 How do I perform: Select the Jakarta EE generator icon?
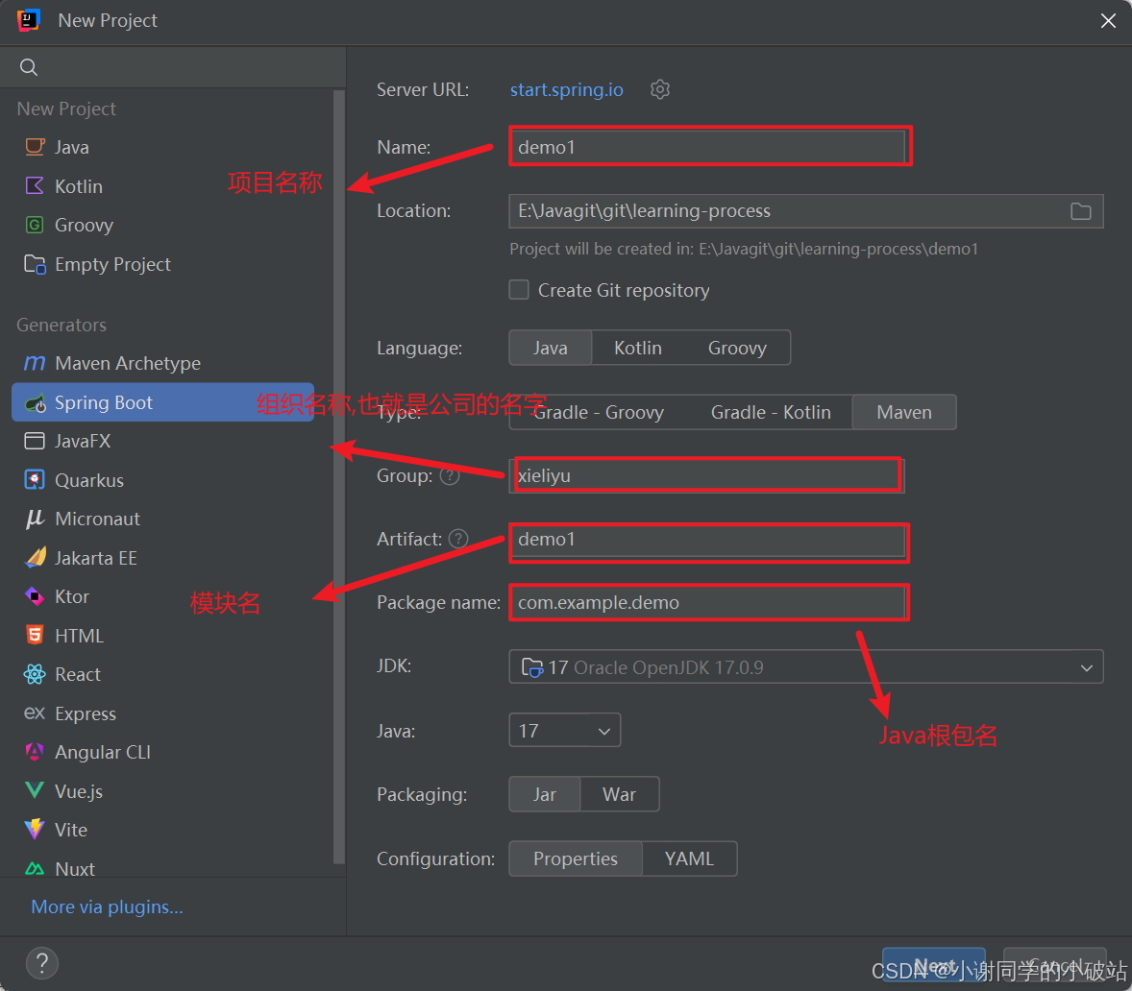pos(35,558)
